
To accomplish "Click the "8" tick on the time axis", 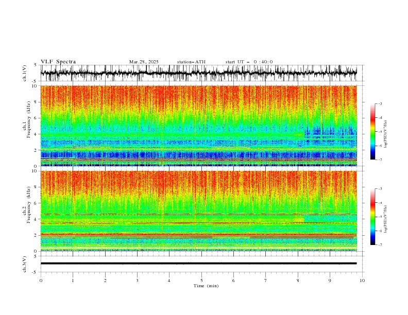I will point(298,281).
